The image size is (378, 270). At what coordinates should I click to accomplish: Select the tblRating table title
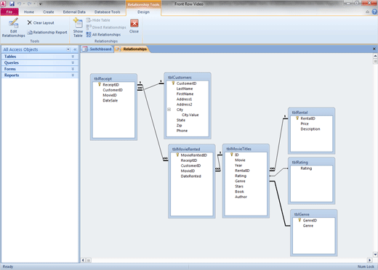(x=300, y=162)
